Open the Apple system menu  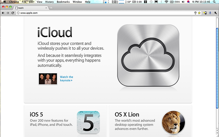click(5, 2)
